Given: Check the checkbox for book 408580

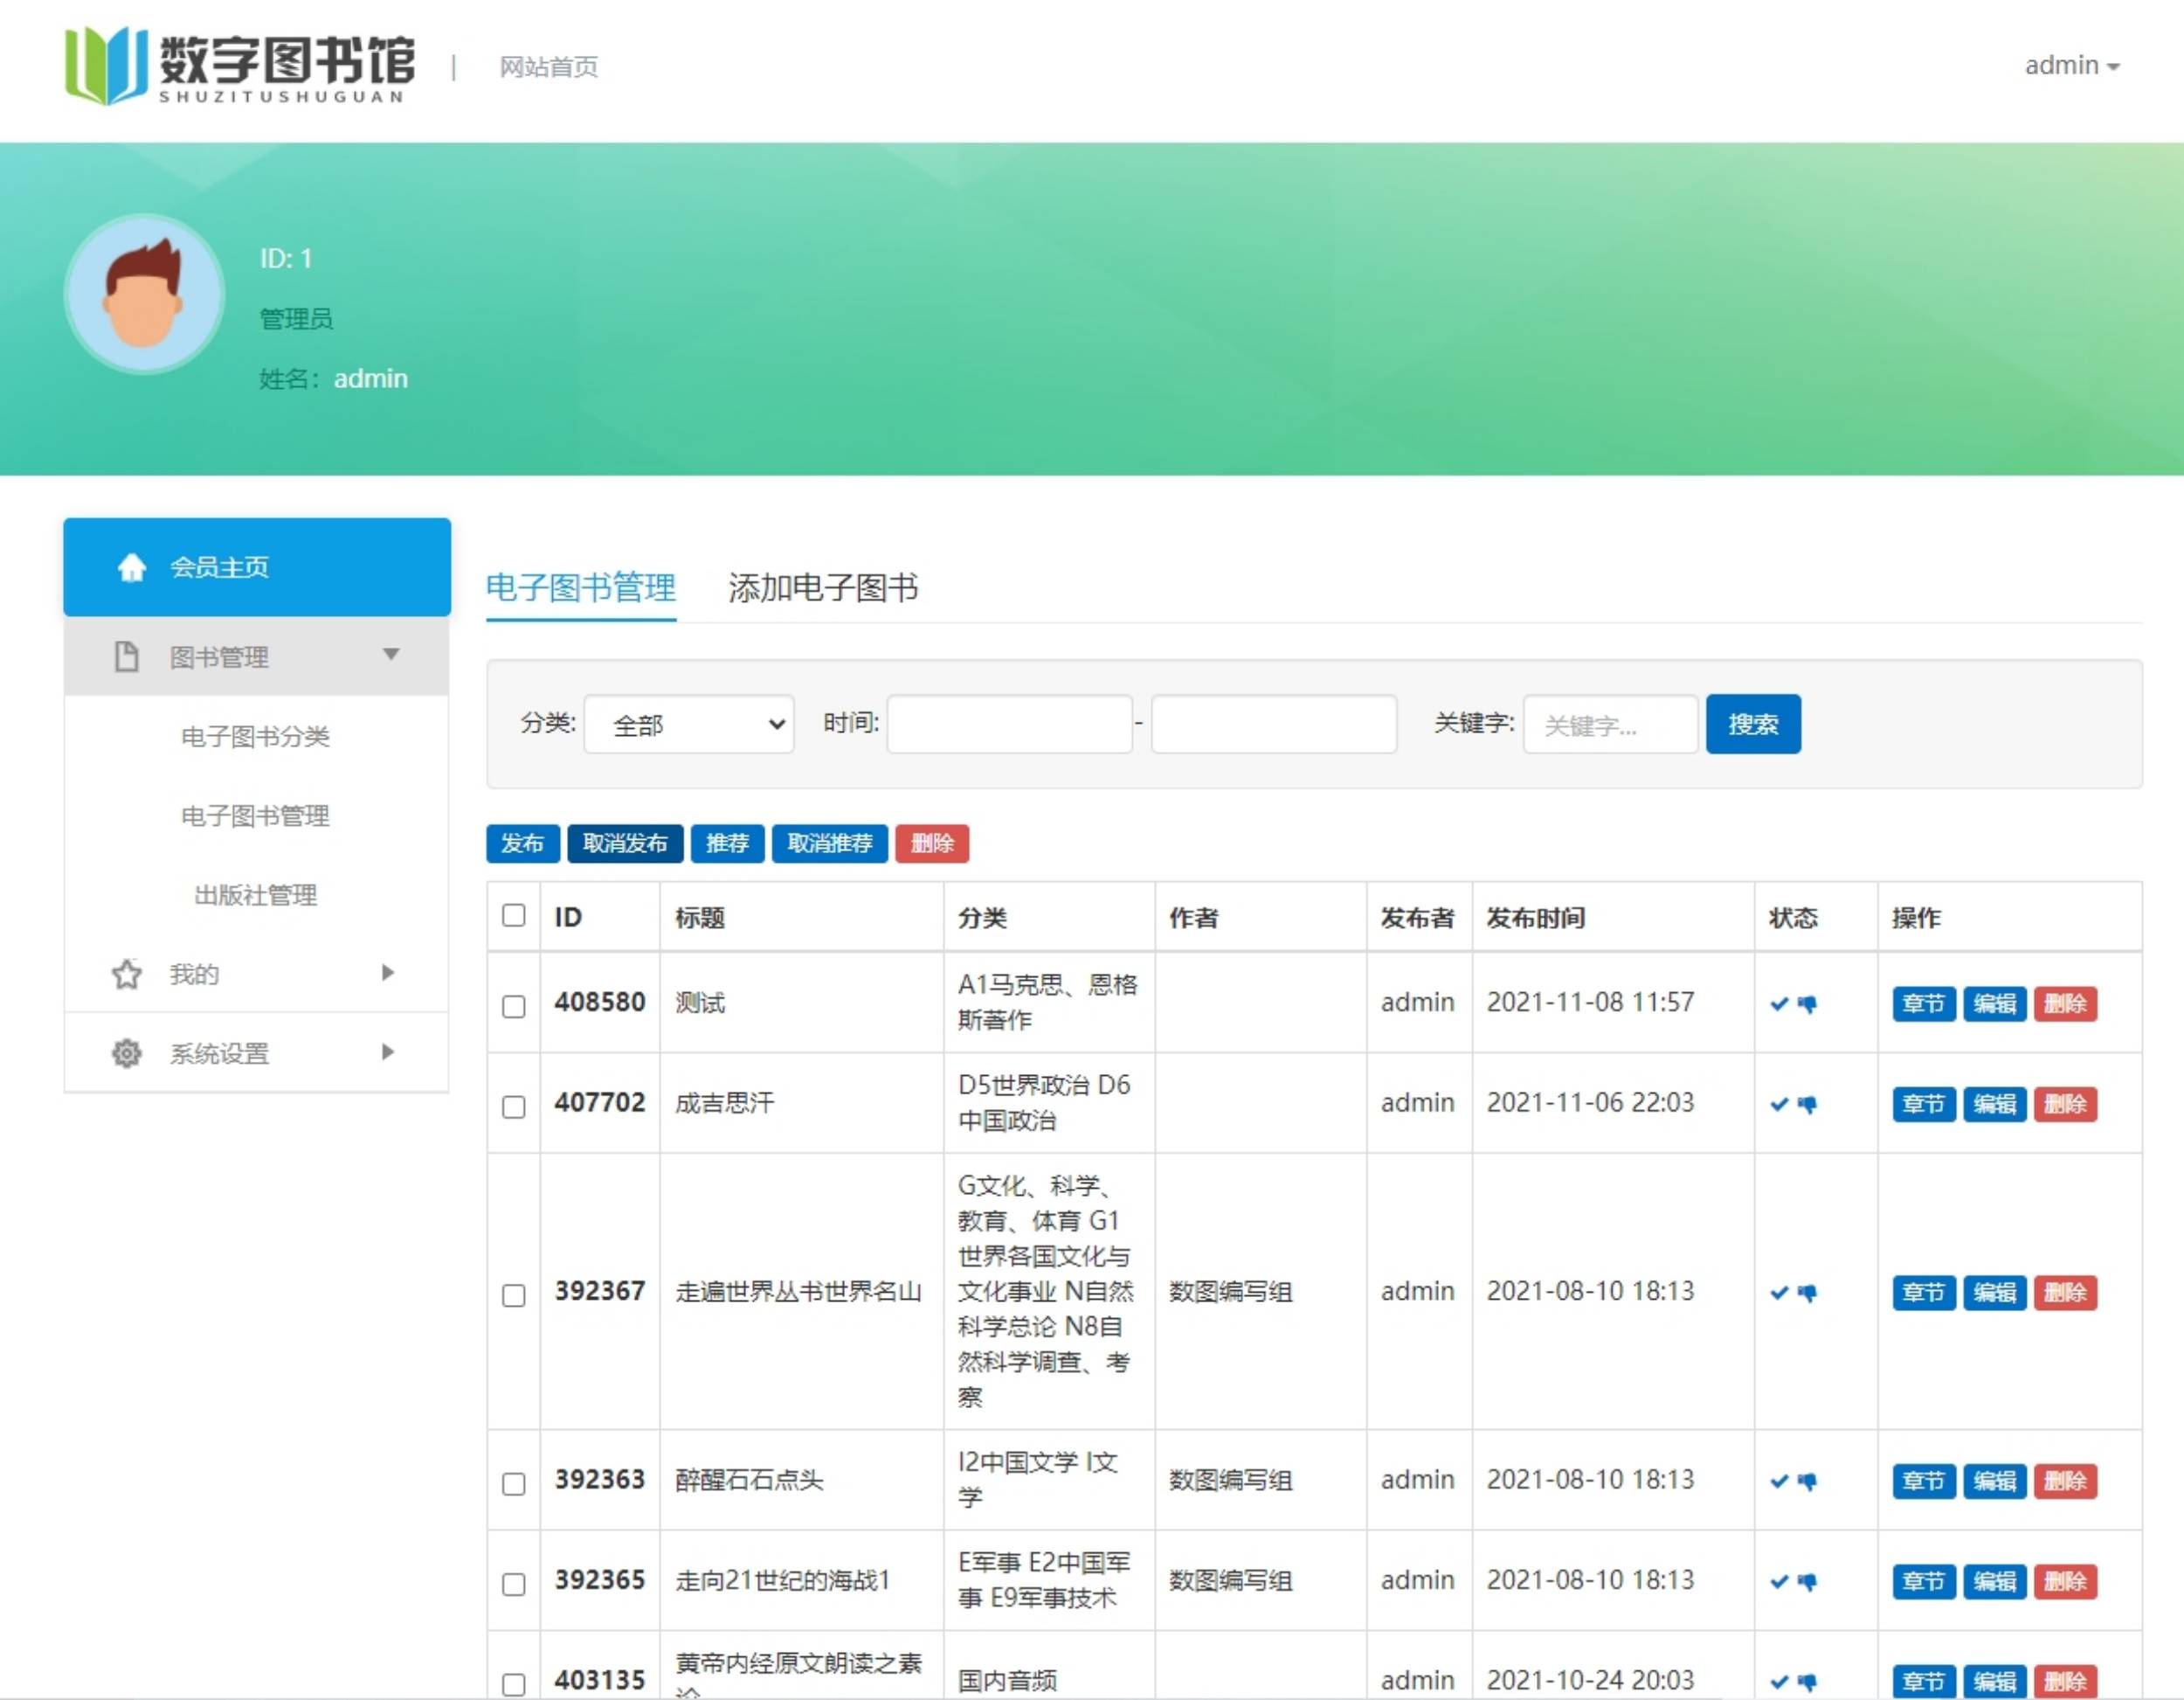Looking at the screenshot, I should tap(514, 1006).
